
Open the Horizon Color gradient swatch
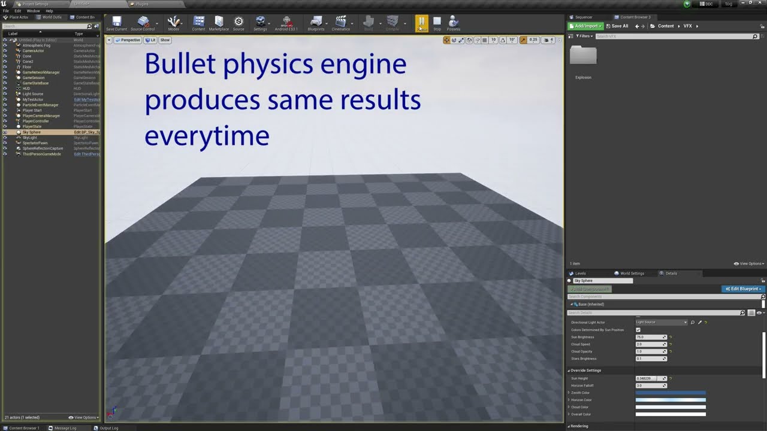(x=671, y=400)
